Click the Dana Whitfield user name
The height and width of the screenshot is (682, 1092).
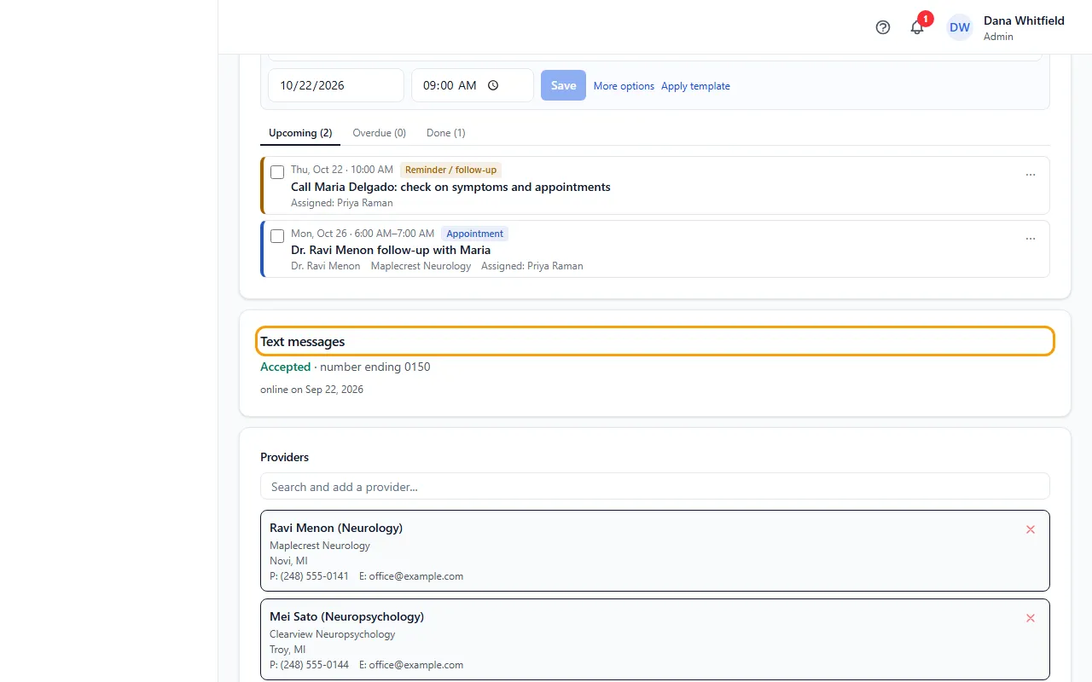tap(1024, 20)
